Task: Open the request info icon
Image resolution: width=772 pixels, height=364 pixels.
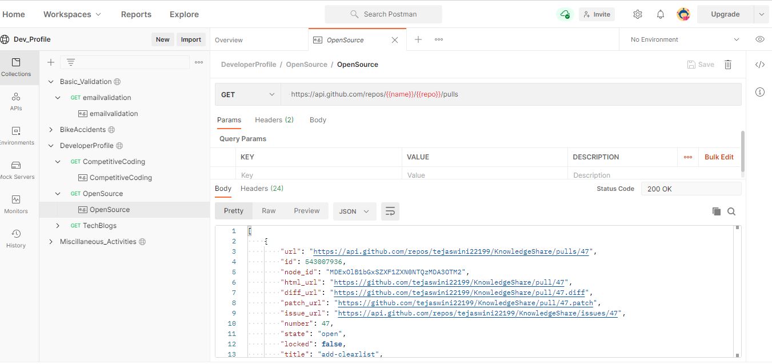Action: pos(760,92)
